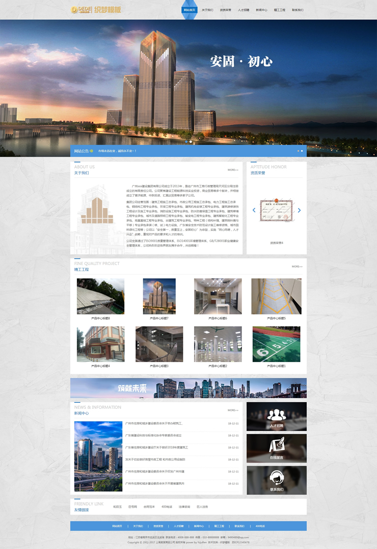Screen dimensions: 377x549
Task: Click the DEDE site logo
Action: click(x=96, y=10)
